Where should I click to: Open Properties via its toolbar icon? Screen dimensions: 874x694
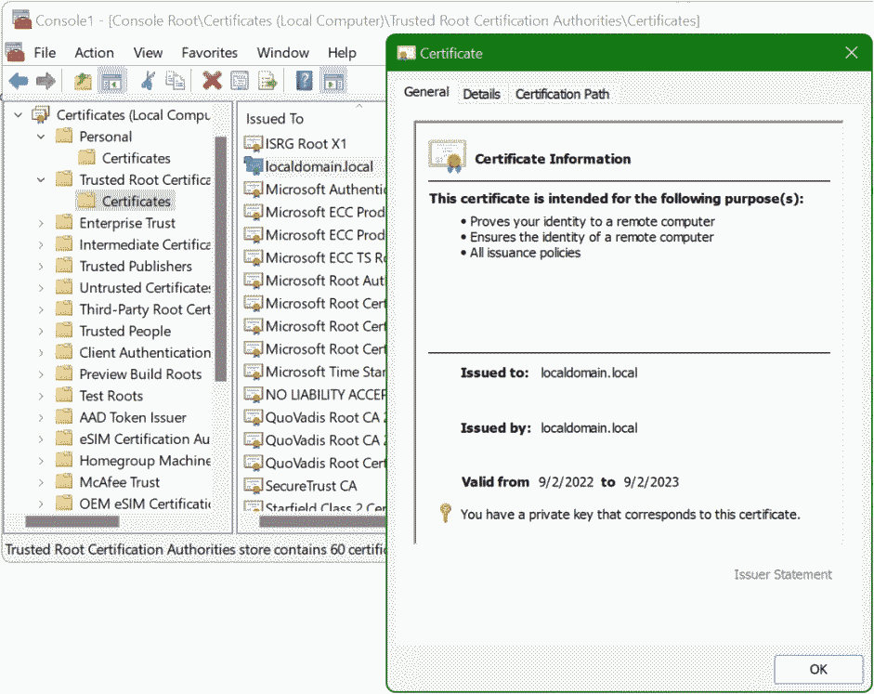click(x=240, y=81)
